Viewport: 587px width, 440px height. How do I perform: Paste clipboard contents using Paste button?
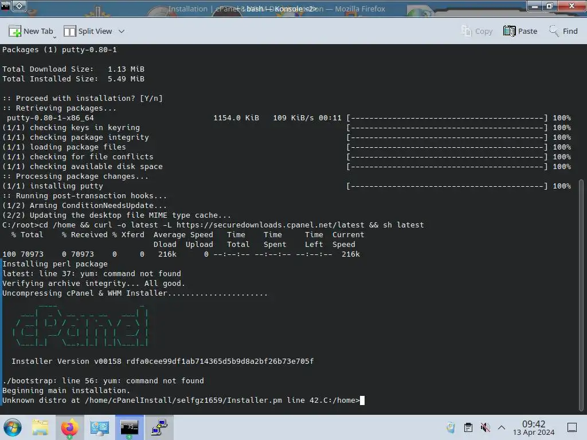pos(521,32)
